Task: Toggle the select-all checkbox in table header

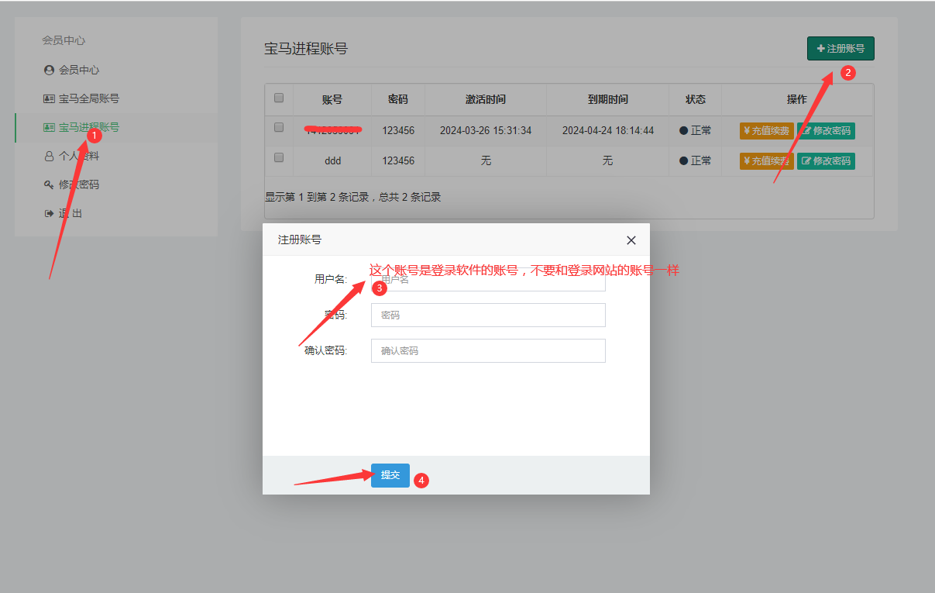Action: (x=279, y=98)
